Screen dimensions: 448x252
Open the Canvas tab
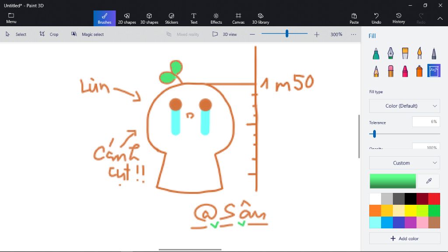(x=238, y=18)
